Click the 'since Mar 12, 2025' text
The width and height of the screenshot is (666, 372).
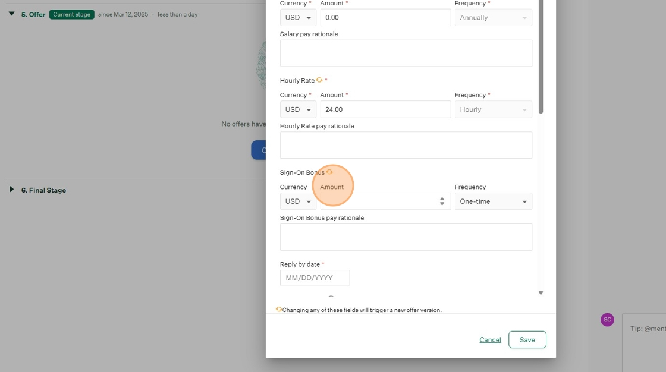click(123, 14)
